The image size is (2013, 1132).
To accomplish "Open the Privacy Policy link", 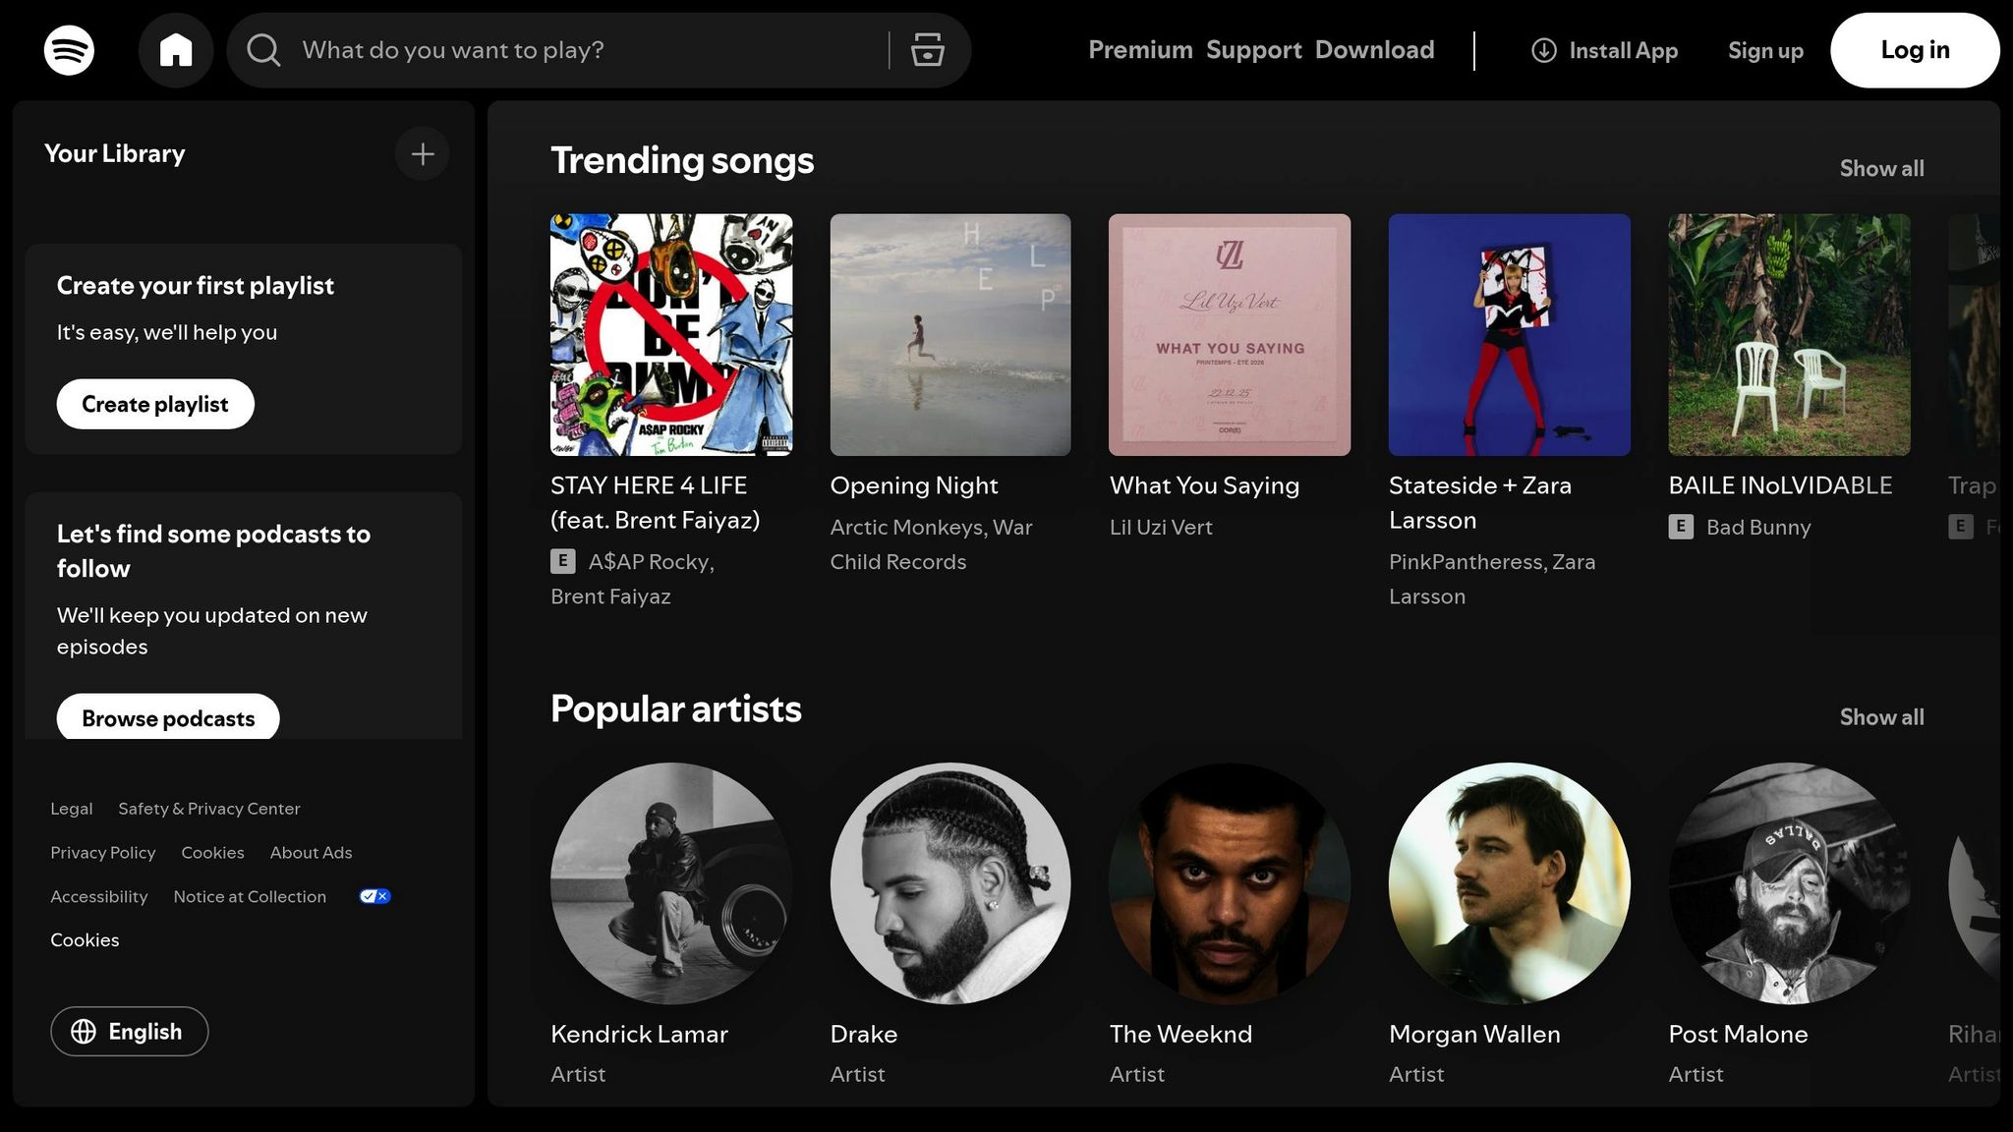I will [x=102, y=852].
